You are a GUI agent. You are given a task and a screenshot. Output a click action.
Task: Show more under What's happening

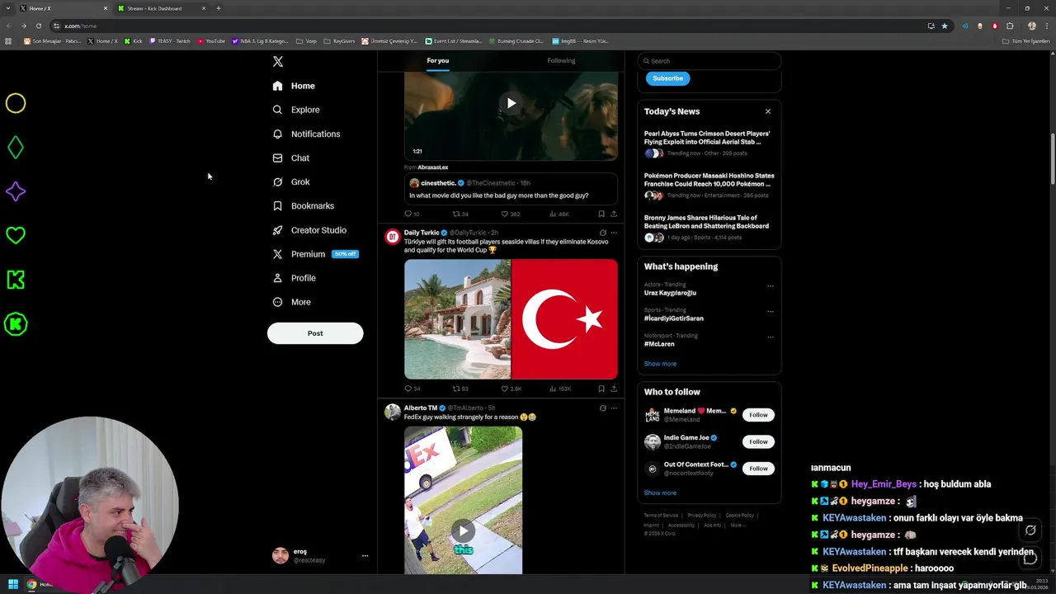coord(660,364)
